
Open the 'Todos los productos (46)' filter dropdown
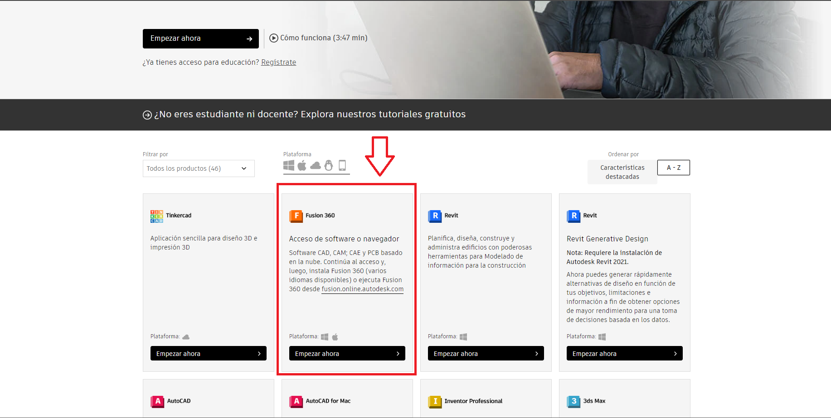click(199, 168)
